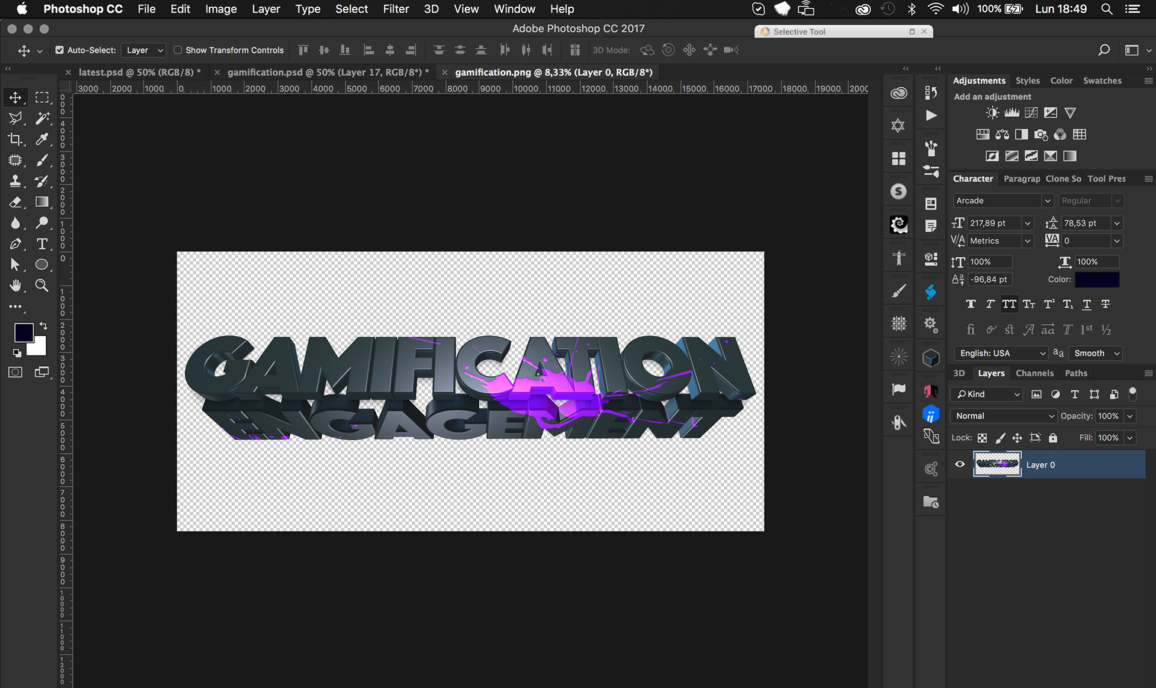Select the Eraser tool
Screen dimensions: 1156x688
coord(15,202)
